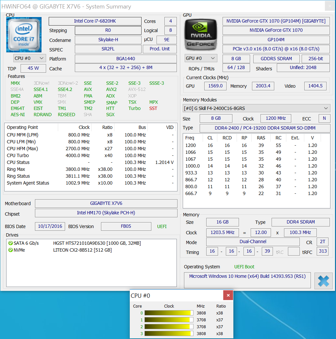
Task: Select the Ring Status operating point row
Action: coord(90,176)
